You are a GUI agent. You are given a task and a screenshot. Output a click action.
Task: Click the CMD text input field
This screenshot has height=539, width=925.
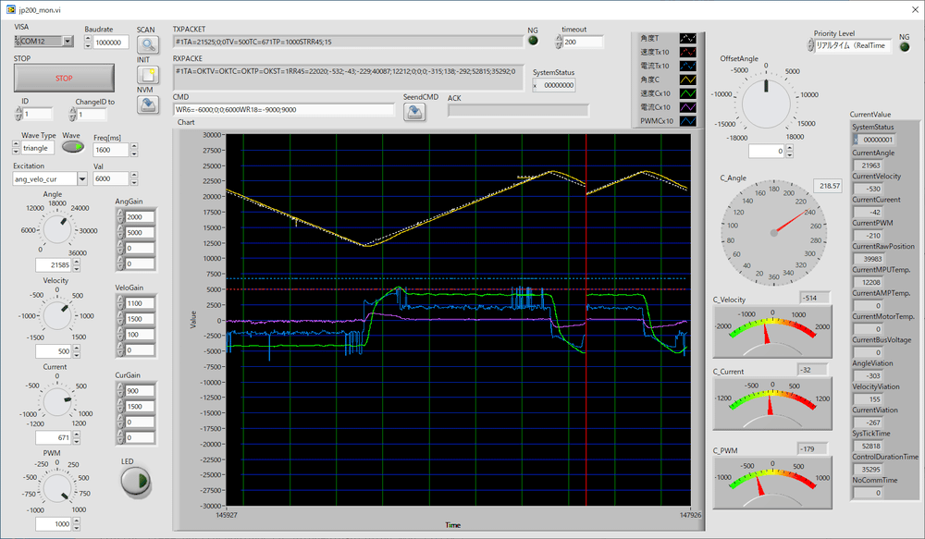click(284, 110)
